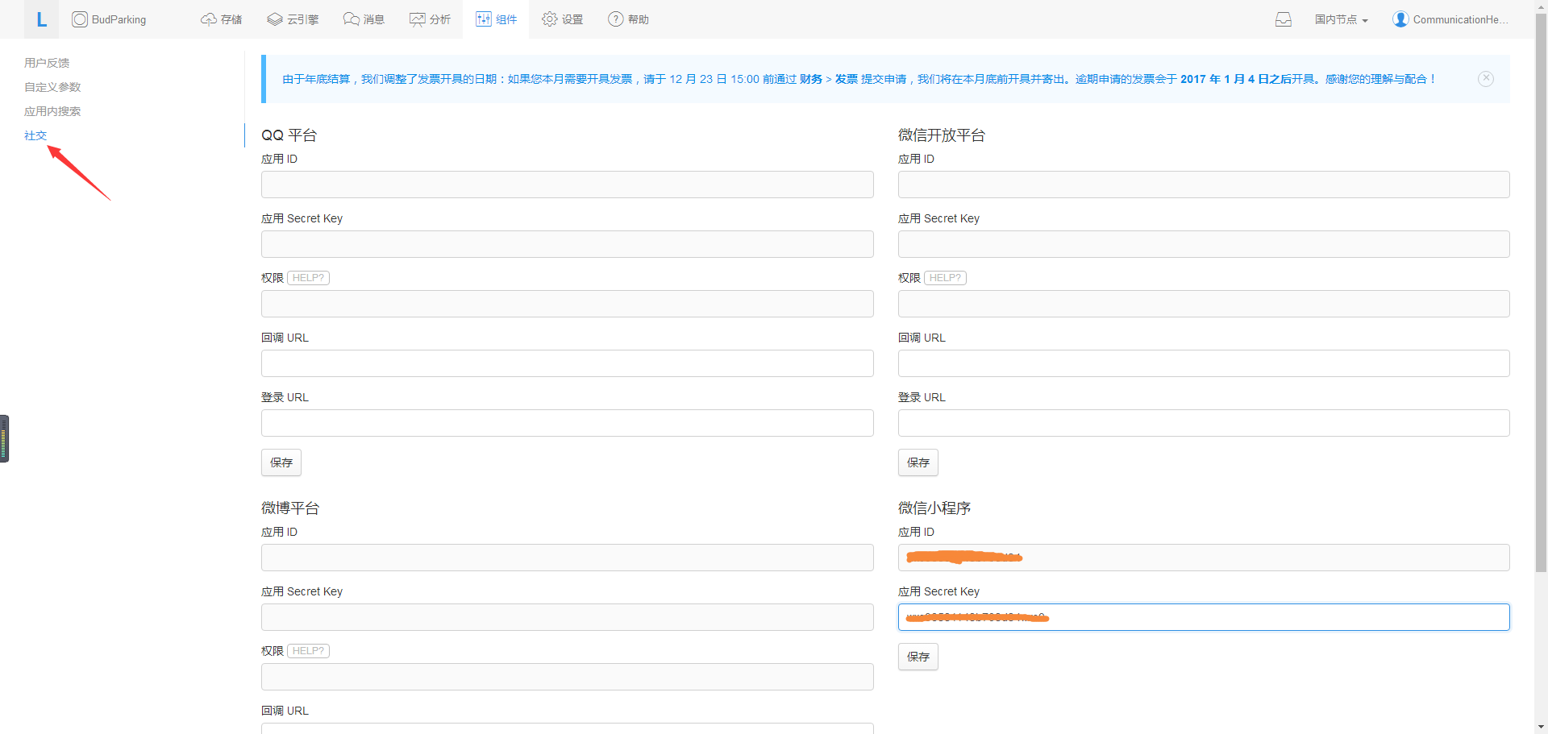Focus the 微信小程序 应用 ID field

pyautogui.click(x=1204, y=558)
